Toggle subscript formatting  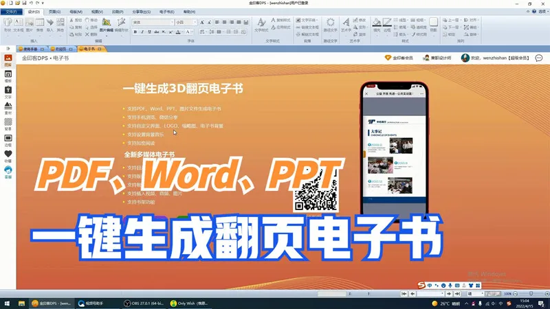164,32
